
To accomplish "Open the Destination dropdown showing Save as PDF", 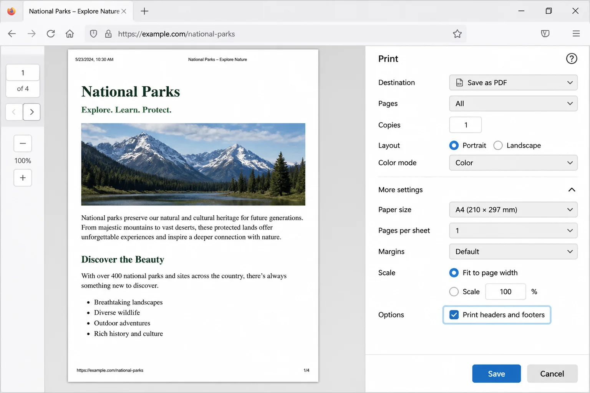I will click(x=513, y=83).
